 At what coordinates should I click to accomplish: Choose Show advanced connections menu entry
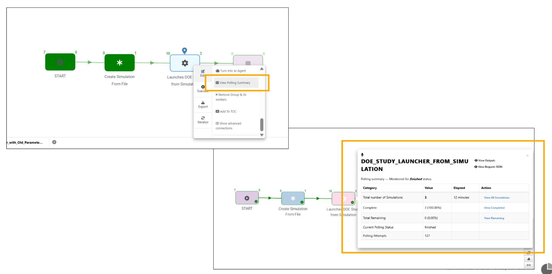228,126
